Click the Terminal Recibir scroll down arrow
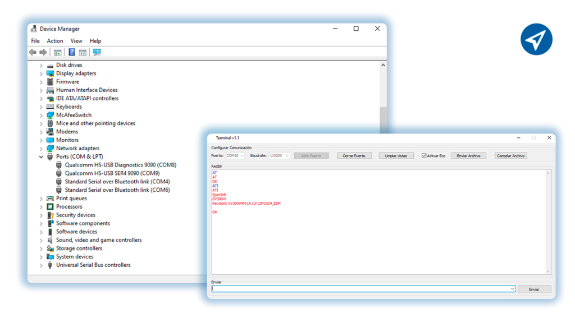This screenshot has width=575, height=323. 548,271
